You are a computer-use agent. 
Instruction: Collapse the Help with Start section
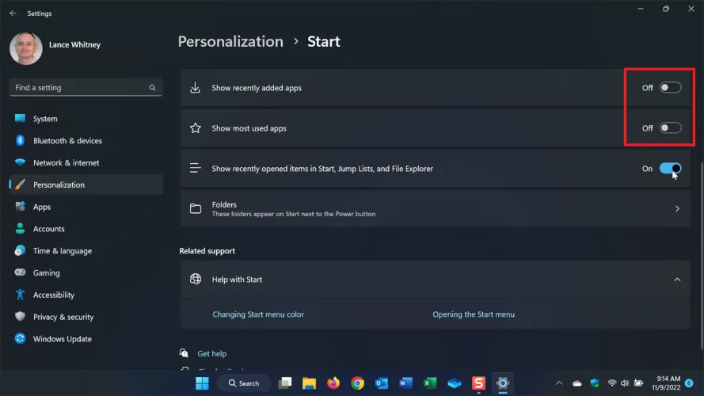tap(677, 280)
